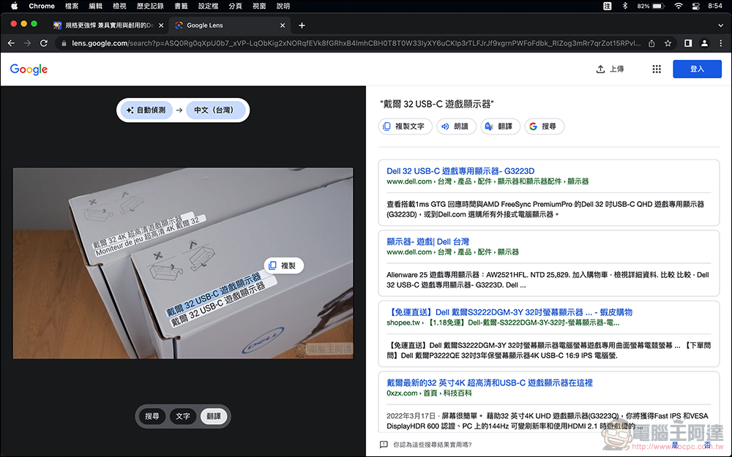Click the 複製 popup on the image
Screen dimensions: 732x457
click(284, 265)
